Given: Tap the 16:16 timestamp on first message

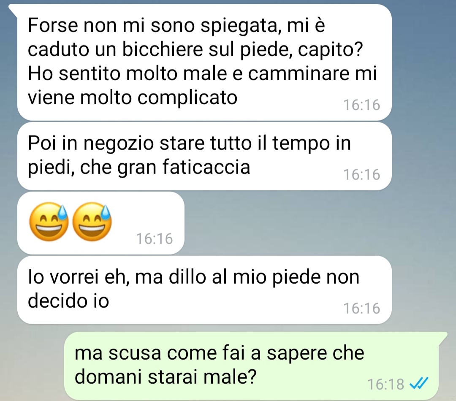Looking at the screenshot, I should point(361,105).
